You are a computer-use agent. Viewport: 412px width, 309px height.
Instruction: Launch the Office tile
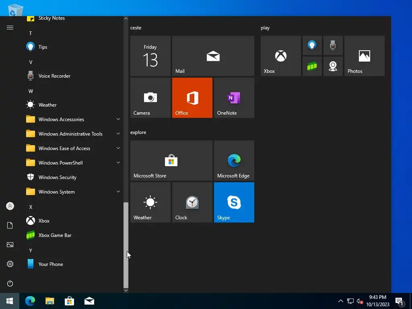coord(192,98)
